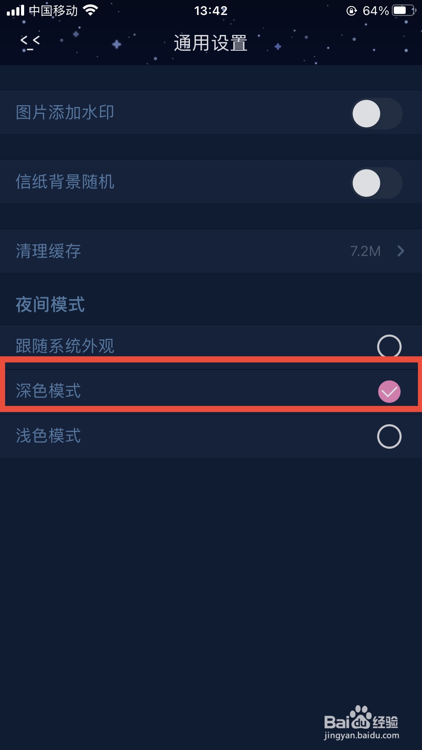The image size is (422, 750).
Task: Tap the 夜间模式 section header
Action: tap(50, 304)
